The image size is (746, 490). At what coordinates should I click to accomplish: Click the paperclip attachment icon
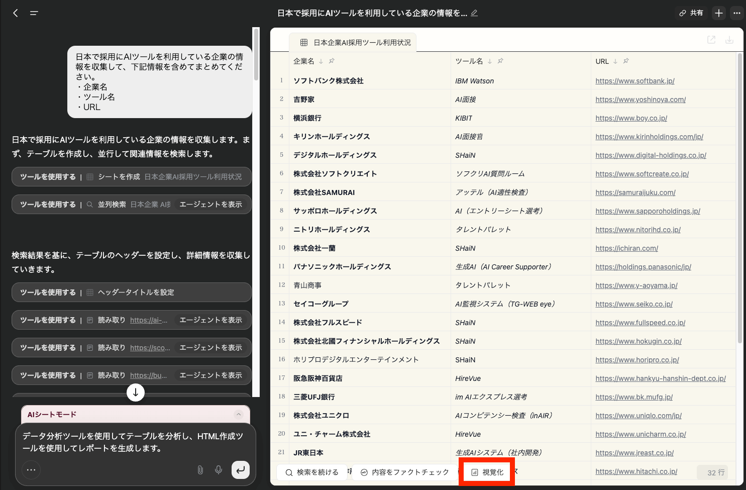tap(200, 470)
